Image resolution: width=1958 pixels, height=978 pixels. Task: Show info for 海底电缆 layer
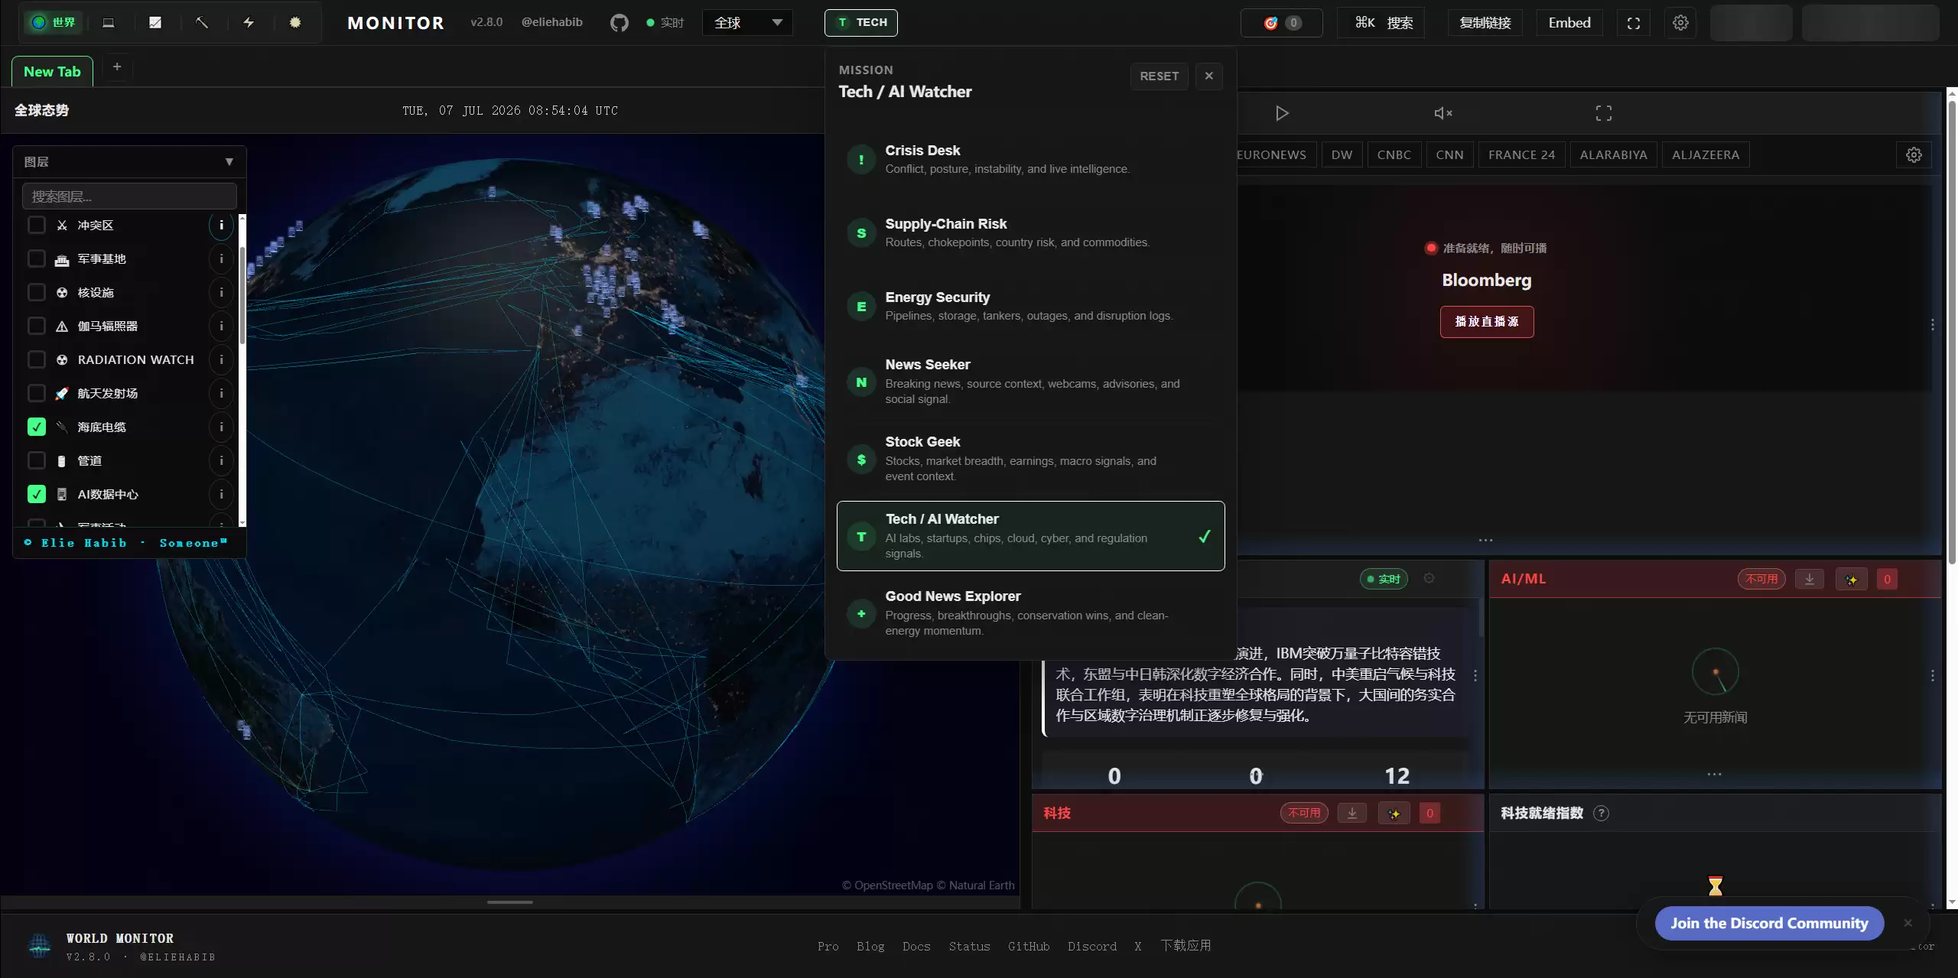point(221,427)
